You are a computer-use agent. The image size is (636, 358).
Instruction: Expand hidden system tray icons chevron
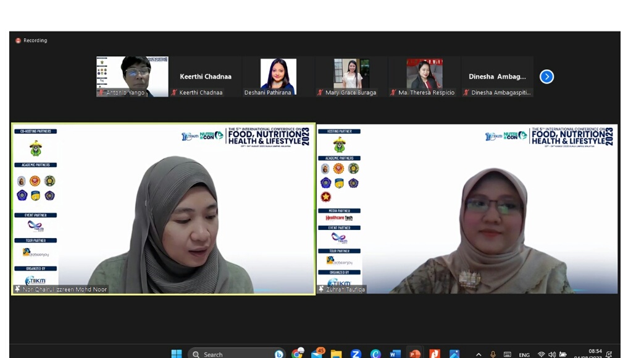[479, 354]
